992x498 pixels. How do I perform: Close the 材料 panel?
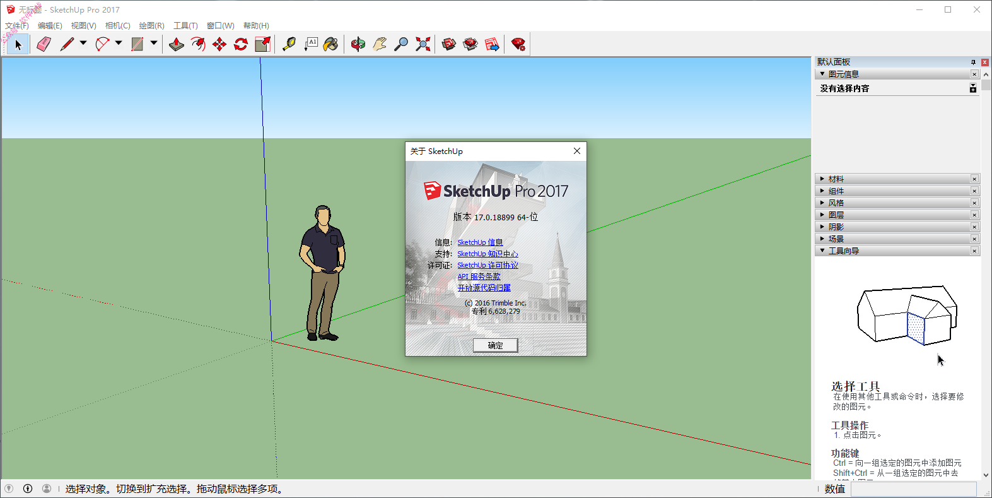974,179
